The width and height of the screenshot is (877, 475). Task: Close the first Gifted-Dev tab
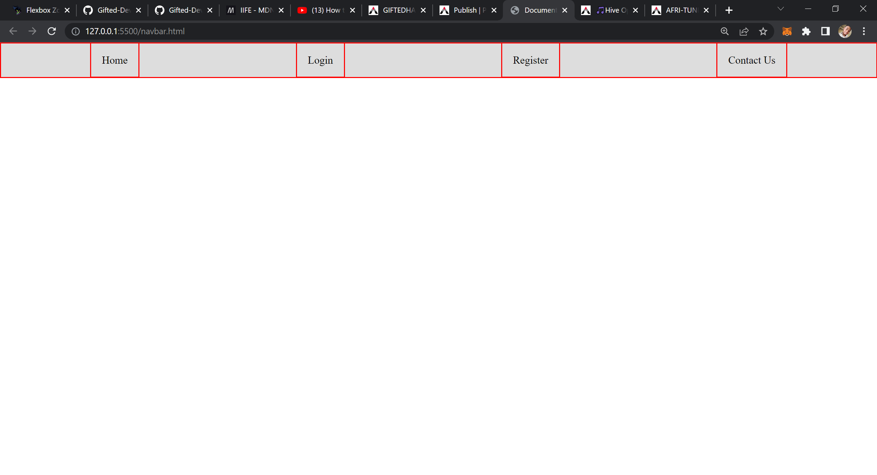click(x=138, y=10)
